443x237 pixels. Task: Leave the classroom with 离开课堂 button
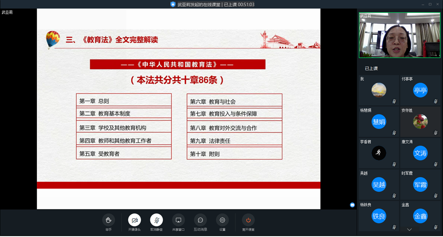tap(248, 220)
